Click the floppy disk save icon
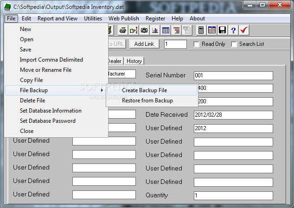This screenshot has height=208, width=294. point(223,30)
